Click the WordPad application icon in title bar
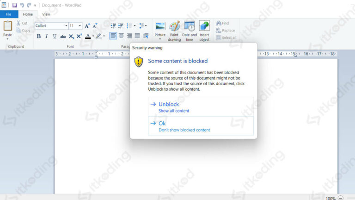 click(4, 5)
